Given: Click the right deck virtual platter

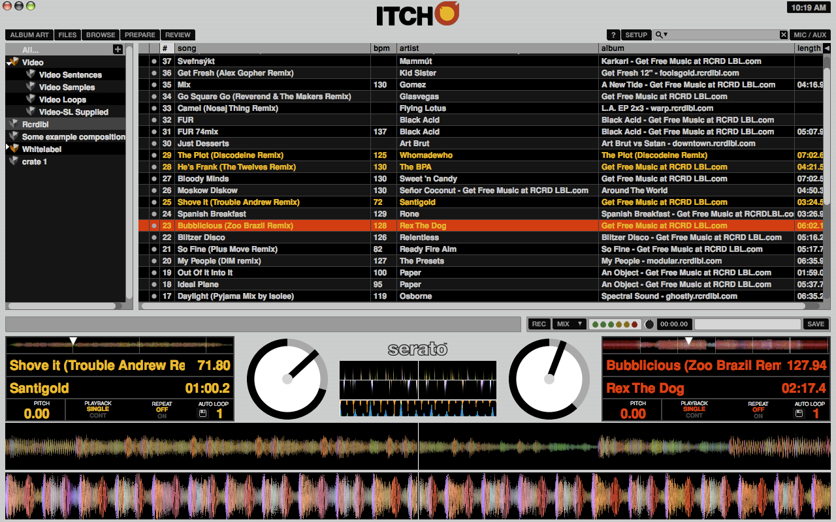Looking at the screenshot, I should 549,379.
